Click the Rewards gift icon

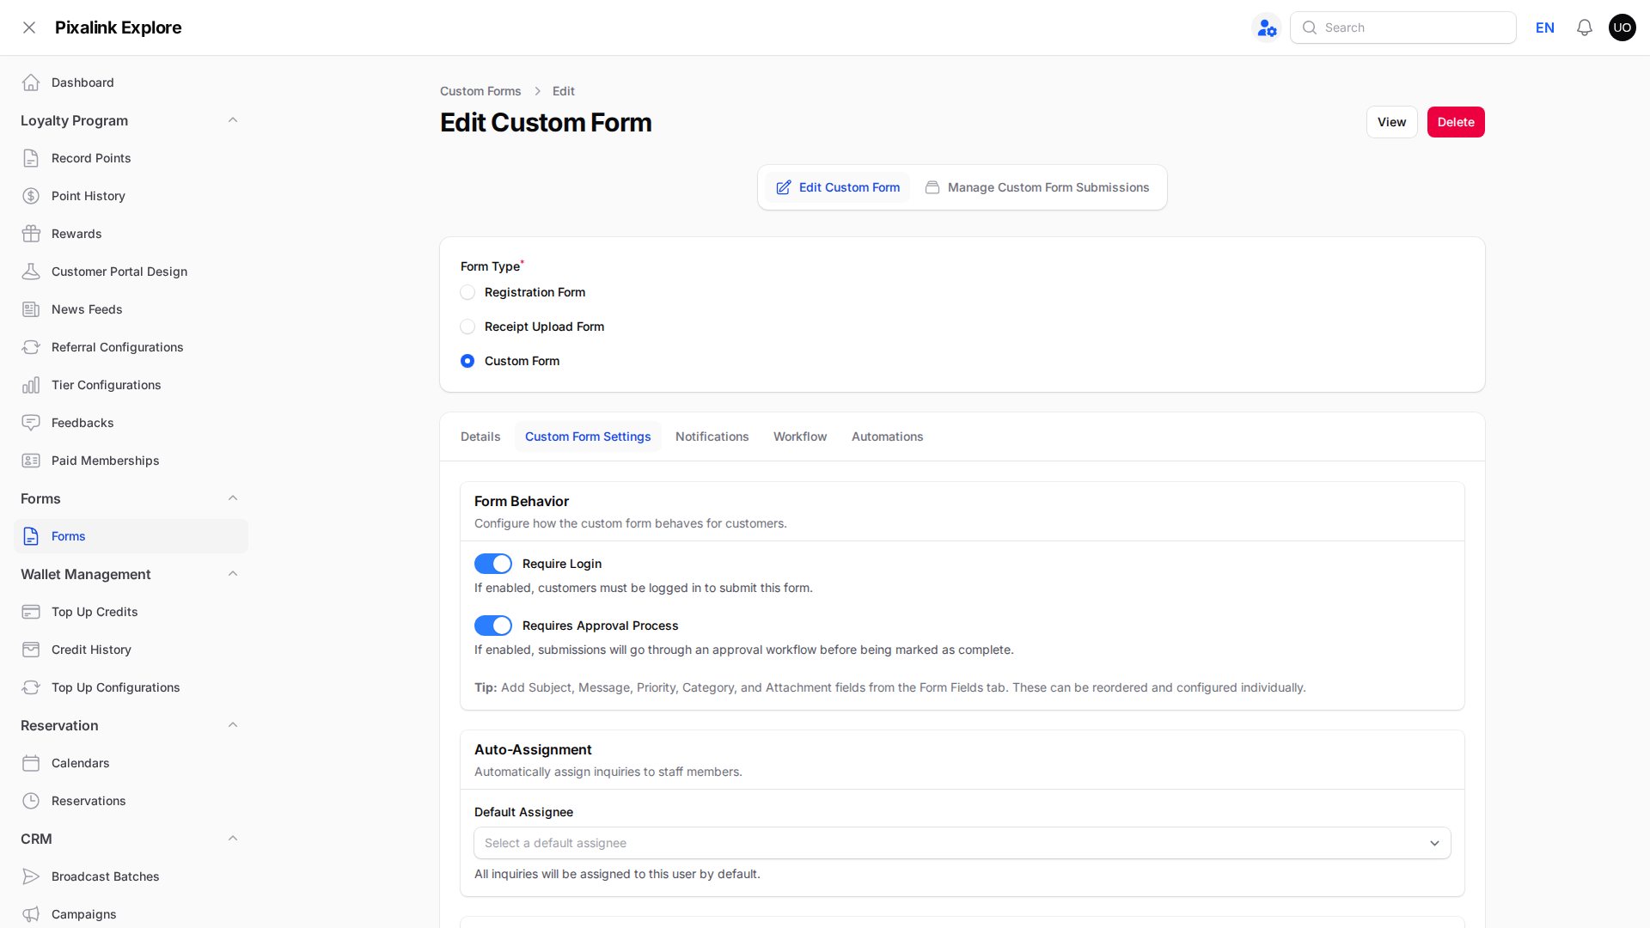click(31, 234)
